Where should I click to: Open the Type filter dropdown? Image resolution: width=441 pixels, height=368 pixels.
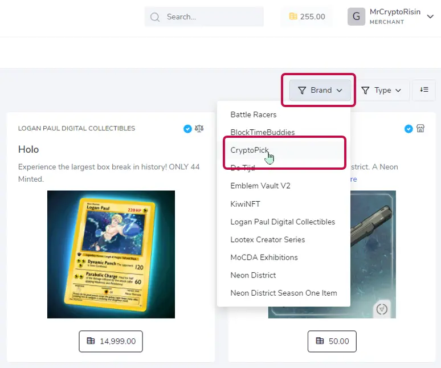coord(381,90)
